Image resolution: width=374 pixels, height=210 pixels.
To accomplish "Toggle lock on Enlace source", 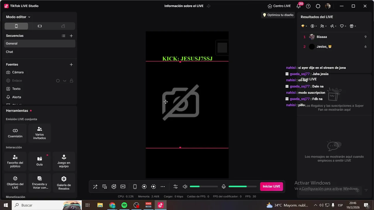I will pos(71,81).
